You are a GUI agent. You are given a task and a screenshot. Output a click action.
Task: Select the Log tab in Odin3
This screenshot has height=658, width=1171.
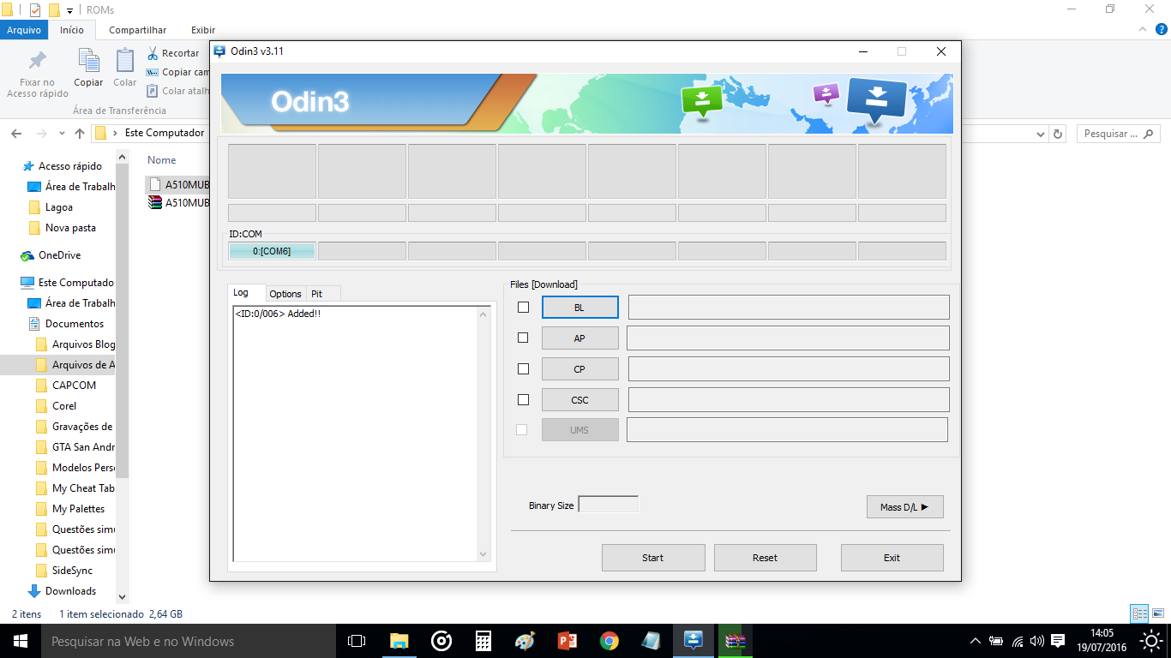pyautogui.click(x=247, y=293)
